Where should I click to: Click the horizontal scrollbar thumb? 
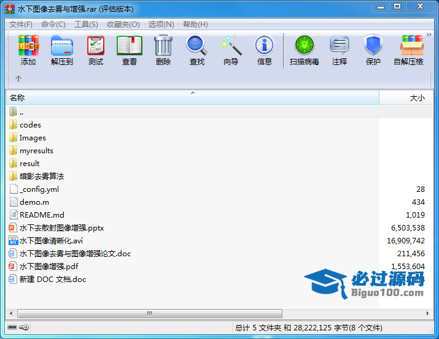(150, 314)
